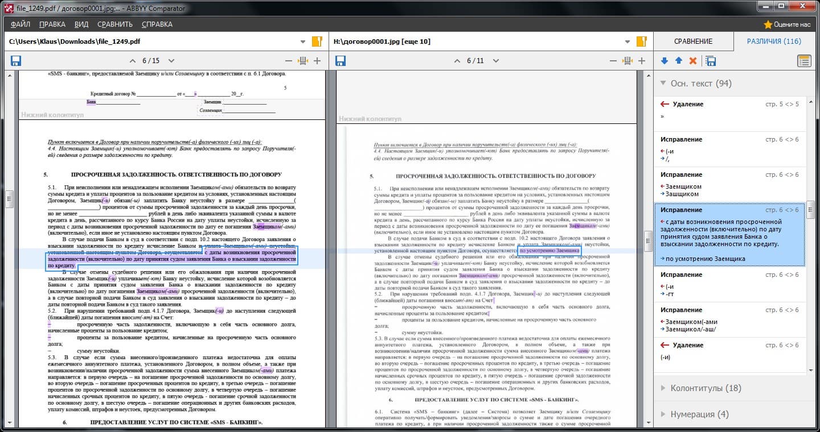Save the differences report icon

[x=711, y=61]
